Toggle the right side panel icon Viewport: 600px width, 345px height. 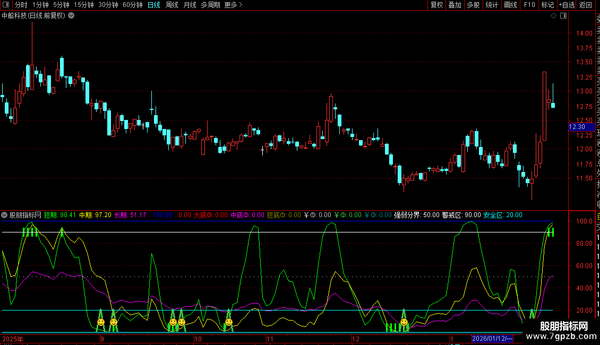pyautogui.click(x=564, y=16)
